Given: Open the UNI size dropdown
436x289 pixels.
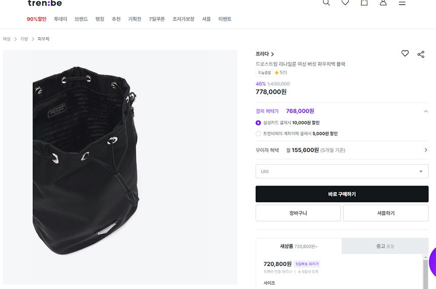Looking at the screenshot, I should 342,171.
